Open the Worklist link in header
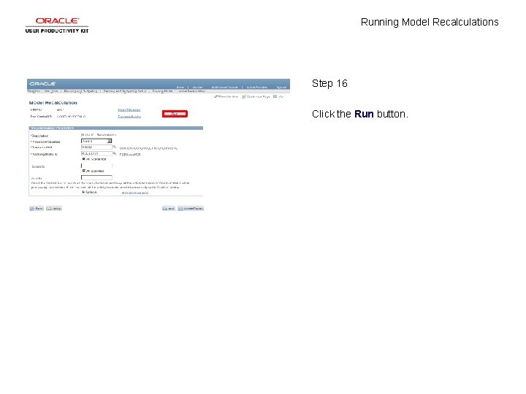This screenshot has width=526, height=394. point(197,87)
